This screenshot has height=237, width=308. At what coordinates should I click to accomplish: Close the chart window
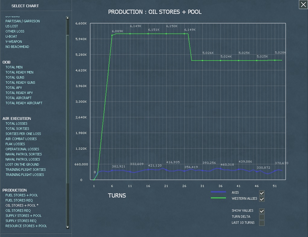[x=303, y=5]
